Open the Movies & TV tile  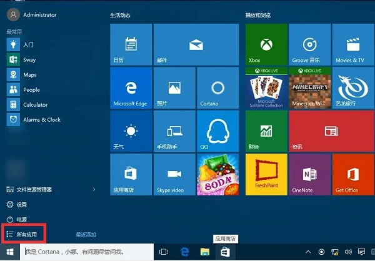click(353, 44)
